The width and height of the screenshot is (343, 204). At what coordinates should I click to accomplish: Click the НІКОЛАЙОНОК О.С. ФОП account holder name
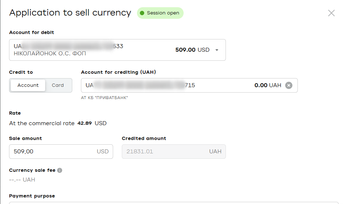pyautogui.click(x=50, y=54)
